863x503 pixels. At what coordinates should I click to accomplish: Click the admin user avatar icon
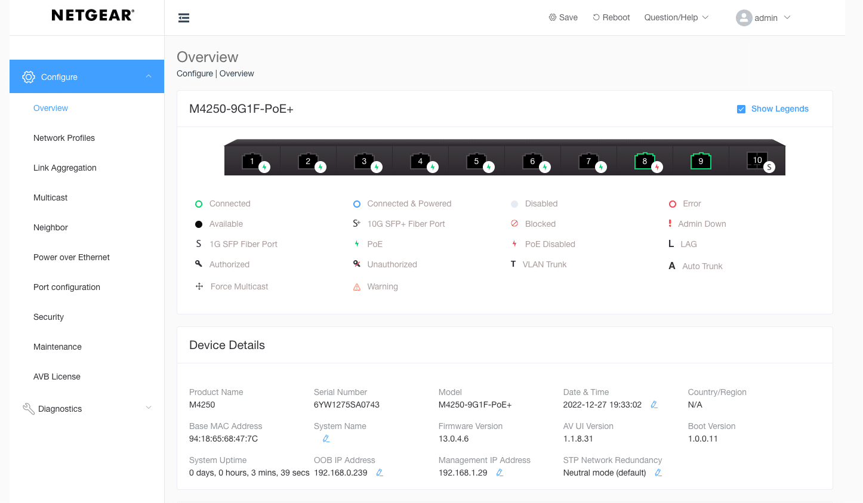click(744, 18)
